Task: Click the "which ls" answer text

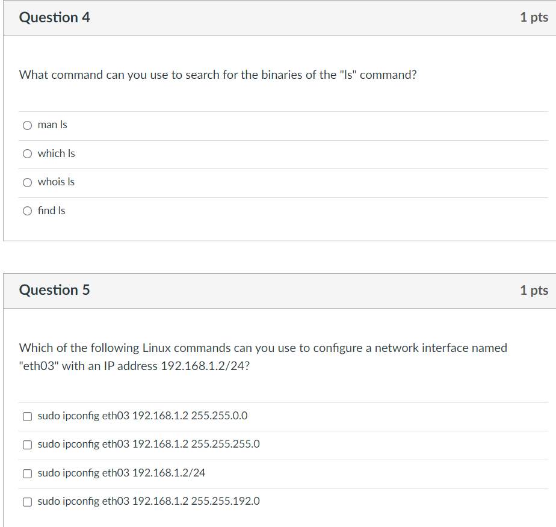Action: [x=56, y=153]
